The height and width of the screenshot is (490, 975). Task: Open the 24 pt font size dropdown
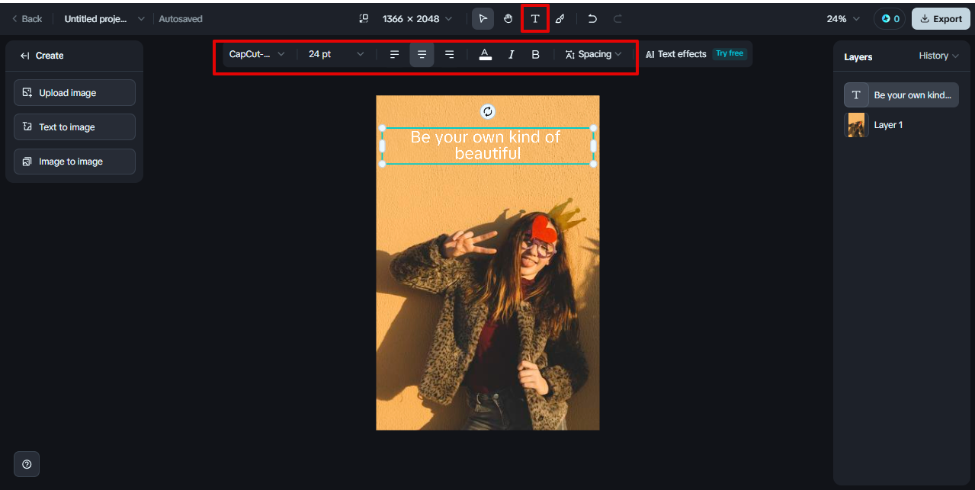[x=336, y=54]
